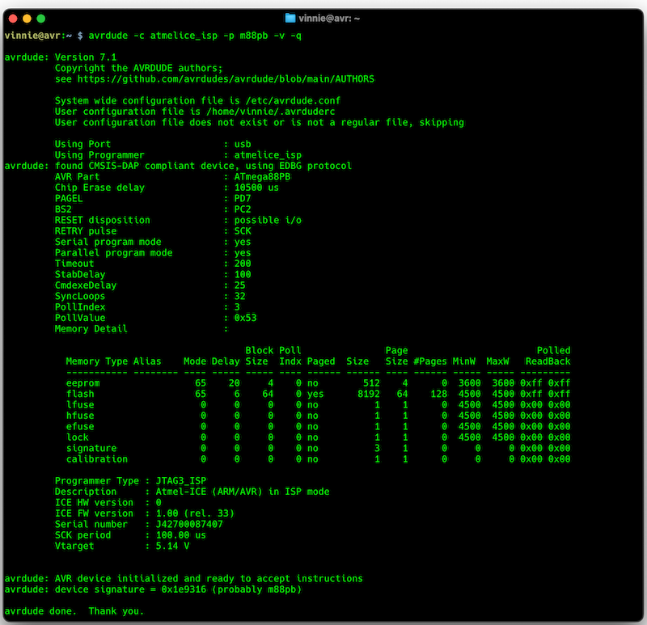The width and height of the screenshot is (647, 625).
Task: Click the 'avrdude done. Thank you.' line
Action: point(74,611)
